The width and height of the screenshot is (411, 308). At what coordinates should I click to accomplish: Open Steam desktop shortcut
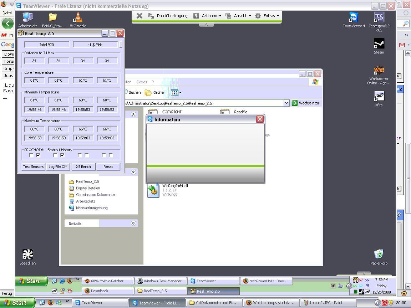pyautogui.click(x=379, y=46)
